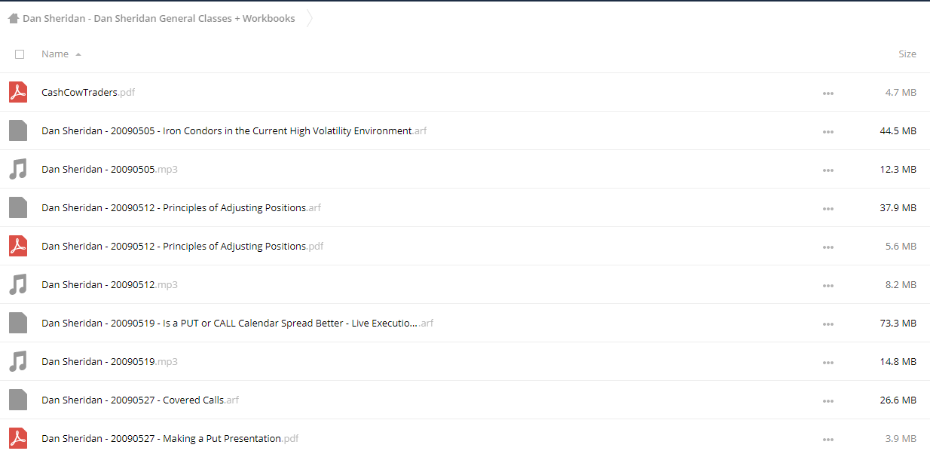
Task: Open the Dan Sheridan - 20090519.mp3 file
Action: point(109,362)
